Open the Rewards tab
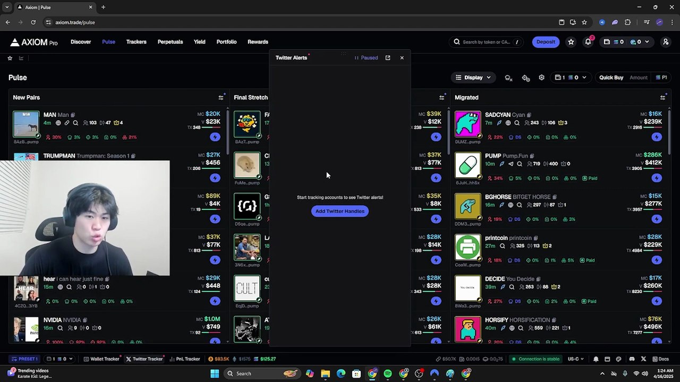Screen dimensions: 680x382 (258, 42)
